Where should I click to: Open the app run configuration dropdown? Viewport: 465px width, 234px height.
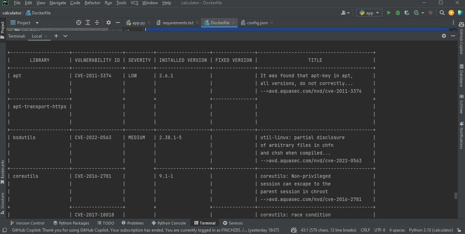(x=369, y=13)
